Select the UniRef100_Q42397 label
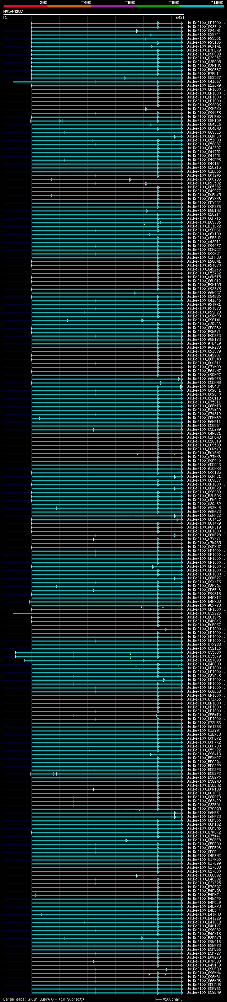The height and width of the screenshot is (1002, 227). click(204, 148)
